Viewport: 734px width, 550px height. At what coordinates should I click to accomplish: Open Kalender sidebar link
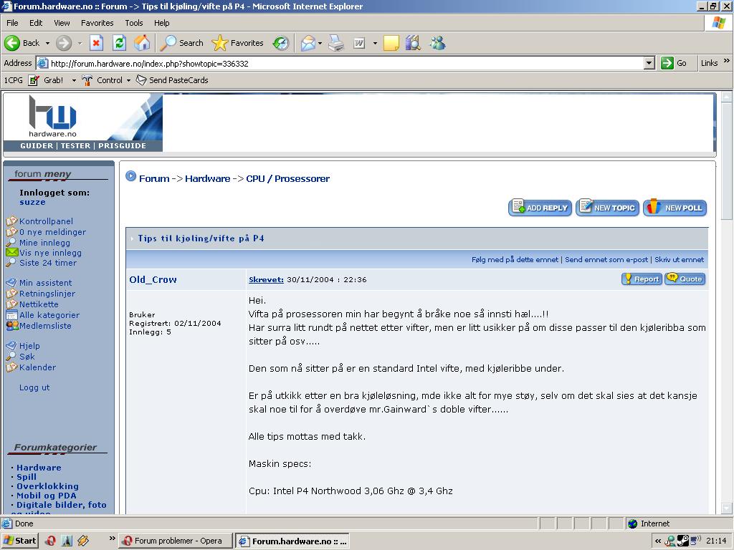click(x=37, y=367)
